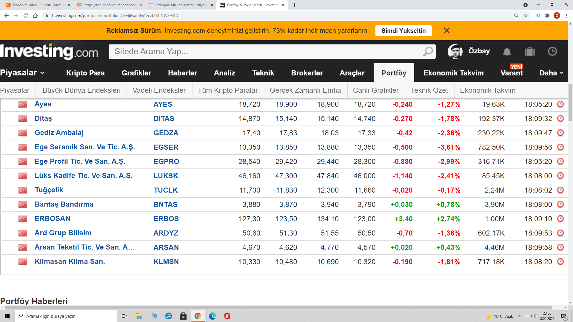Screen dimensions: 573x322
Task: Click the clock icon on the Arsan Tekstil row
Action: 560,247
